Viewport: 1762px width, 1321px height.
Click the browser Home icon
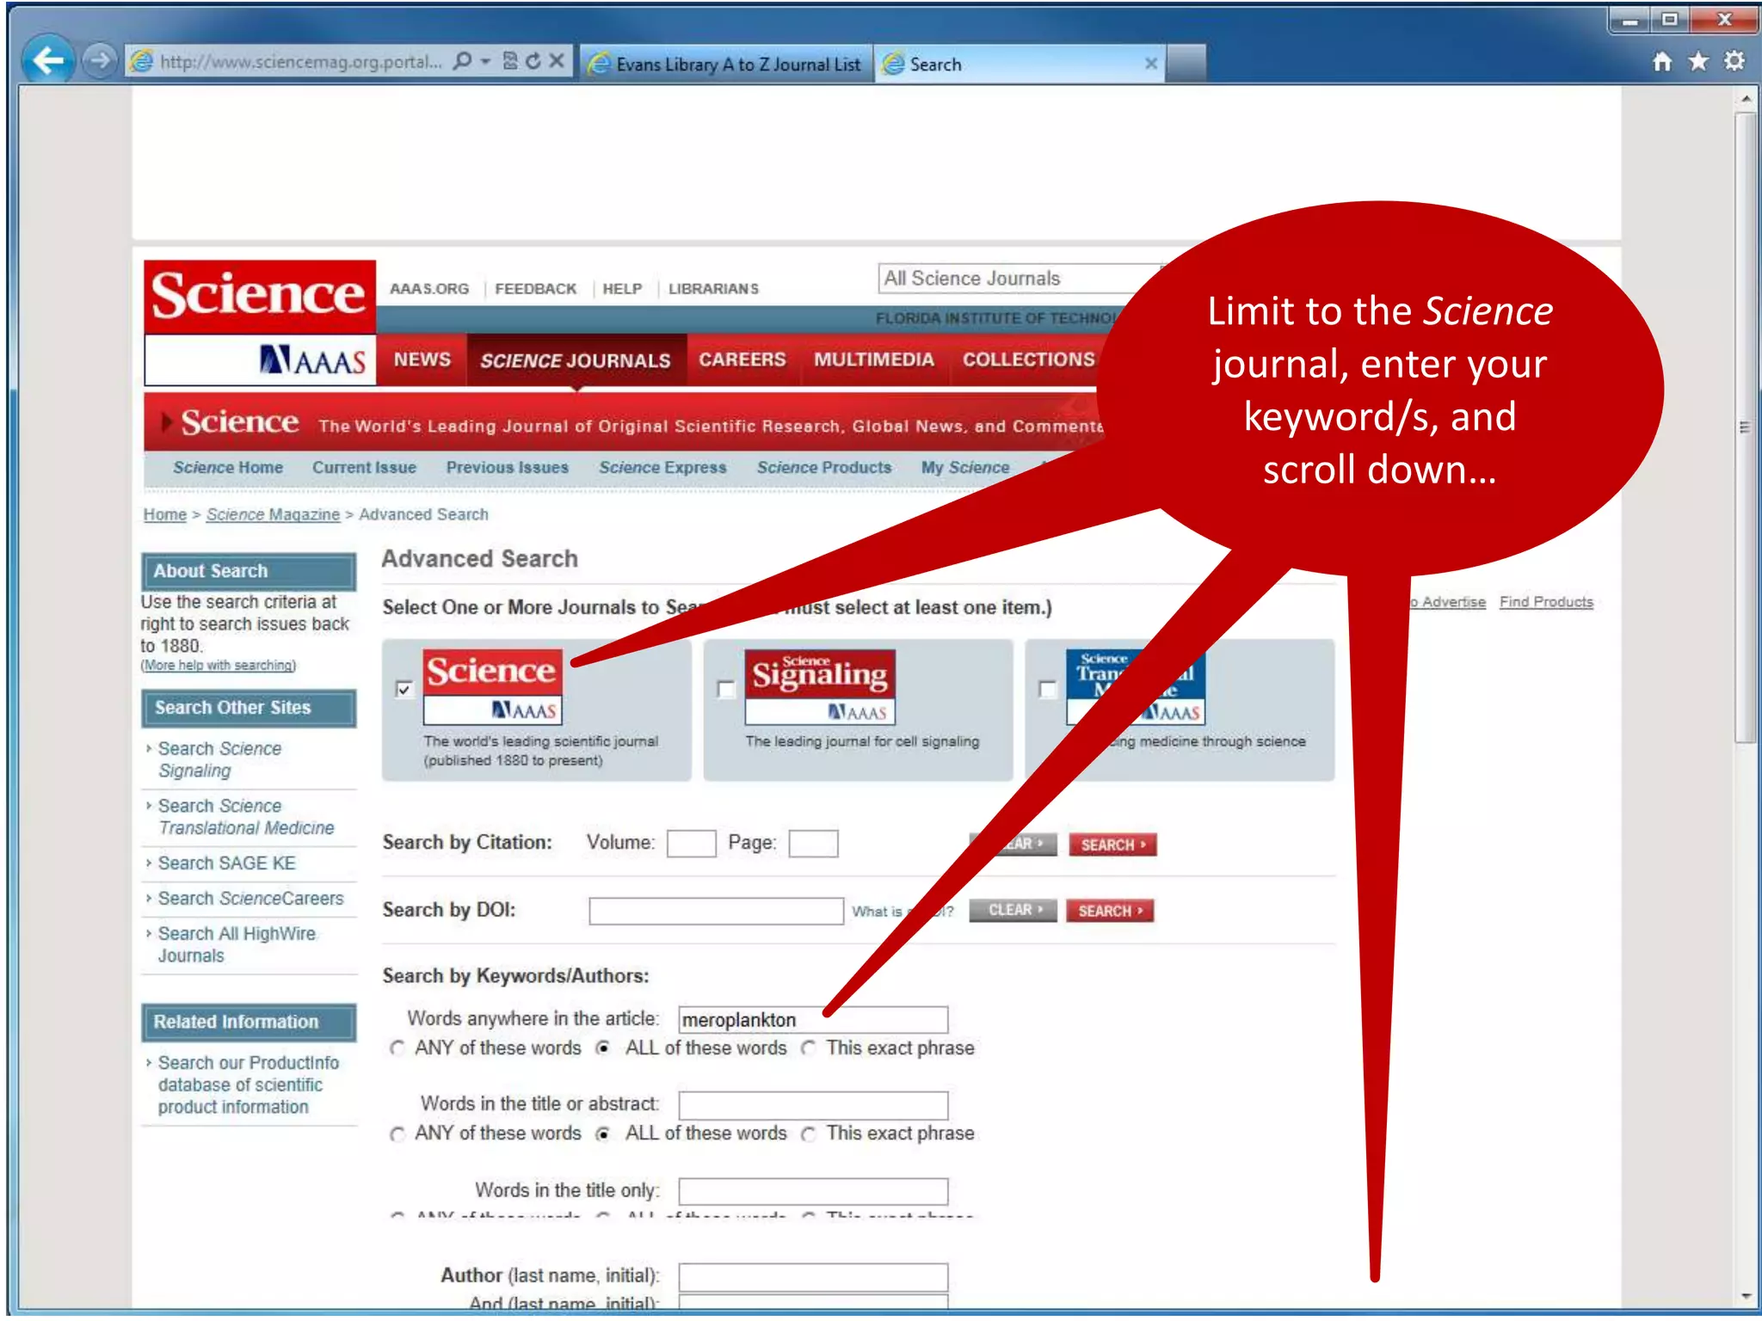point(1662,61)
